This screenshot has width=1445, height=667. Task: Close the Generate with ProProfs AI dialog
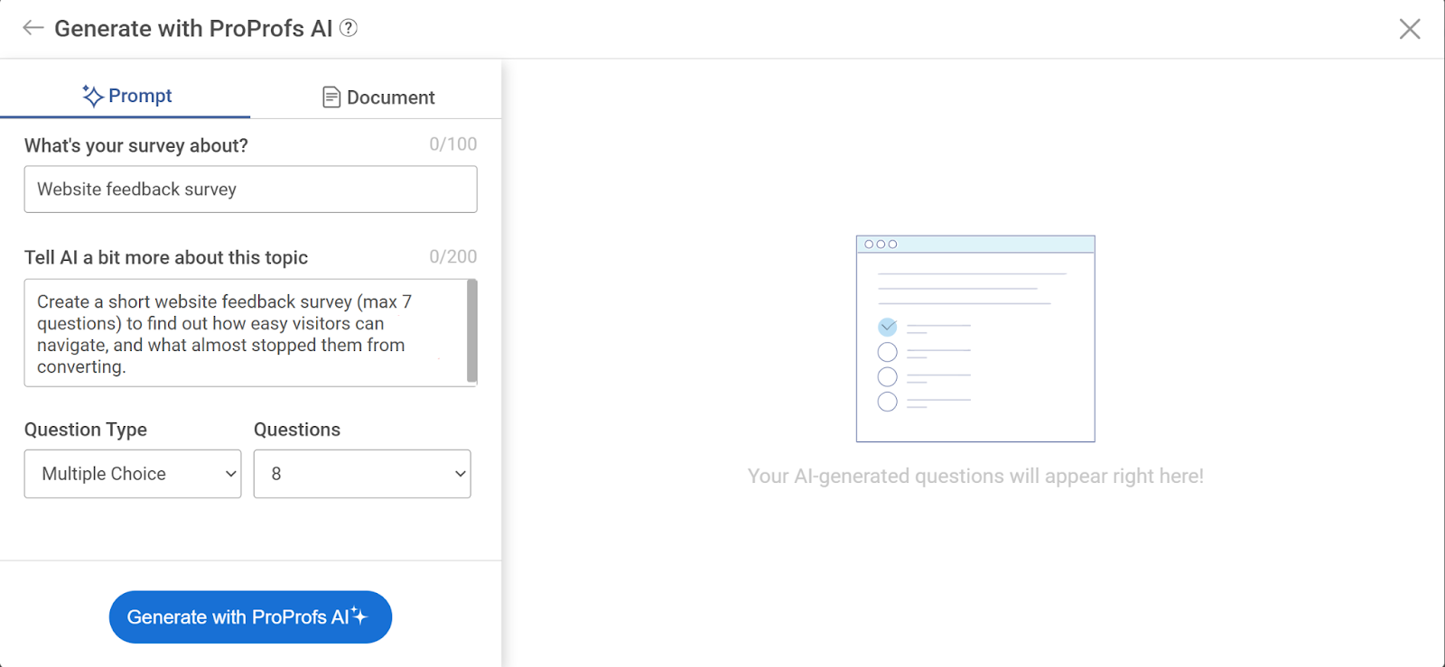[1409, 29]
